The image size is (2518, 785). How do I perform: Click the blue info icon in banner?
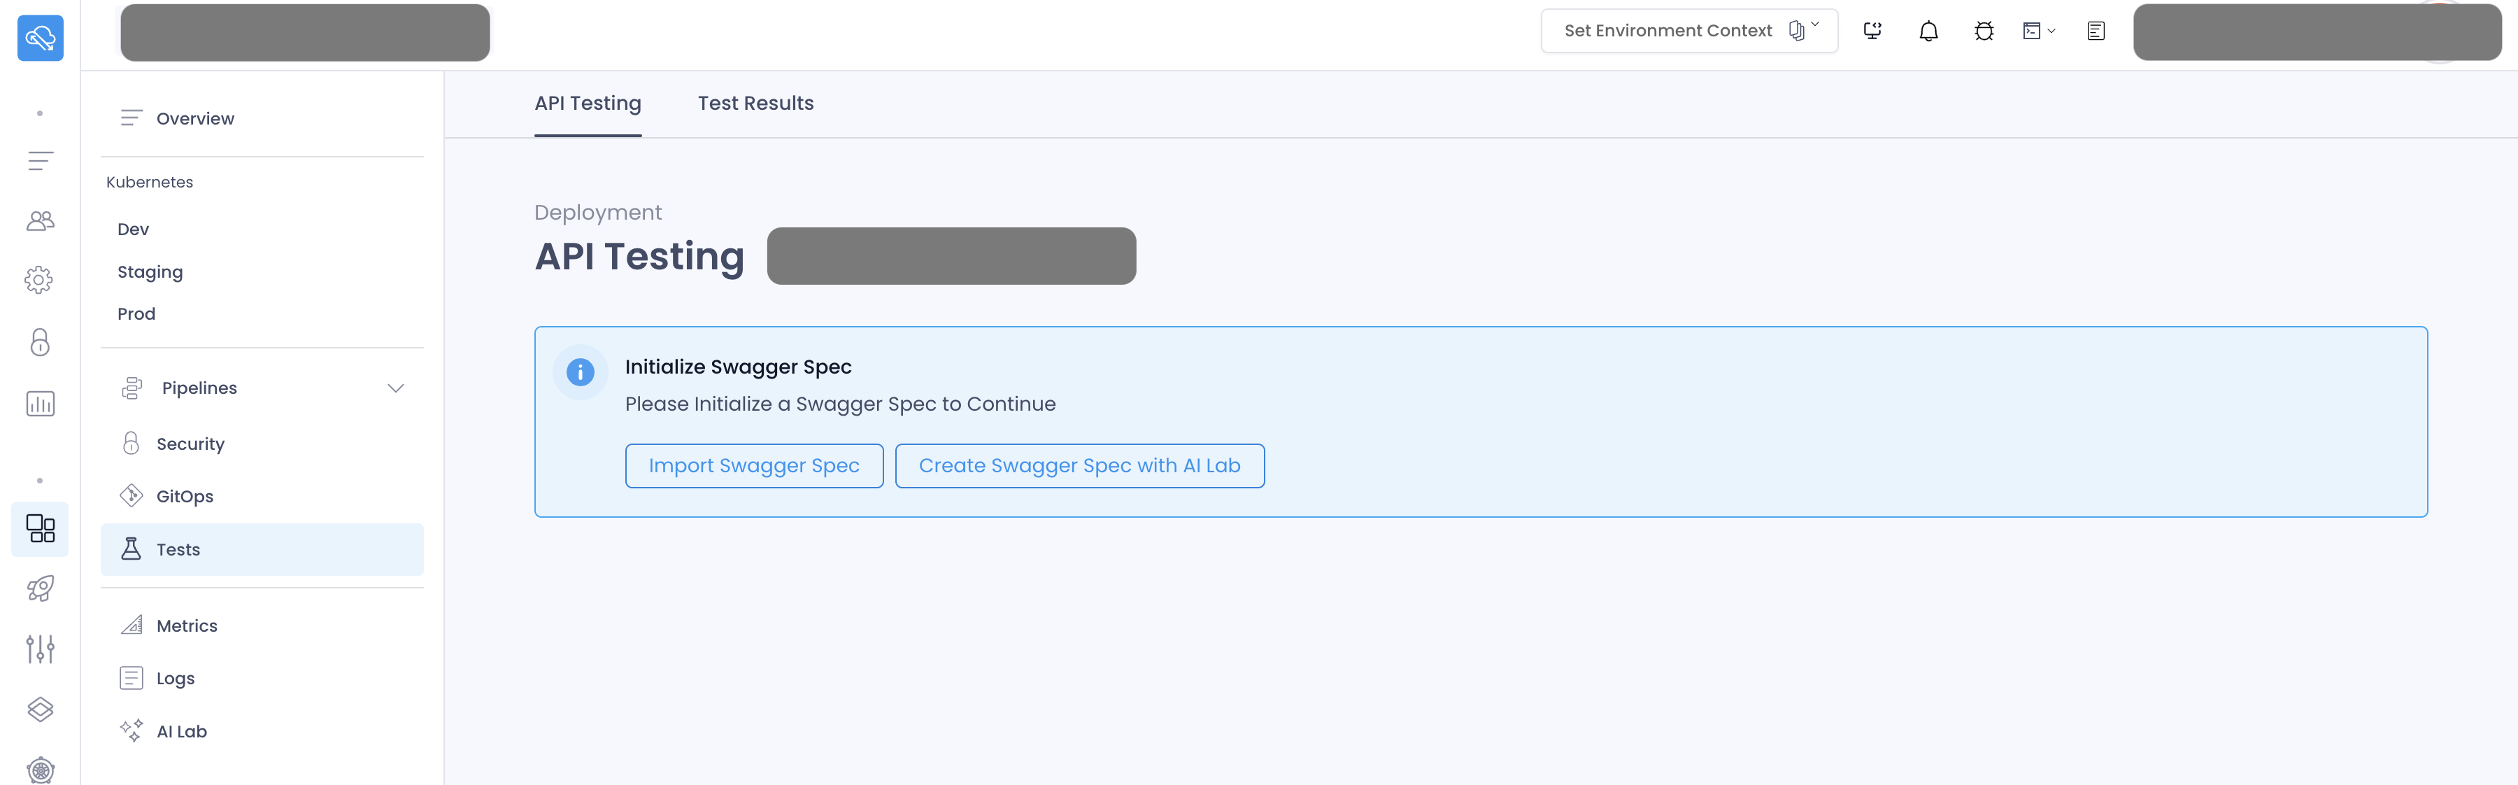click(x=580, y=372)
